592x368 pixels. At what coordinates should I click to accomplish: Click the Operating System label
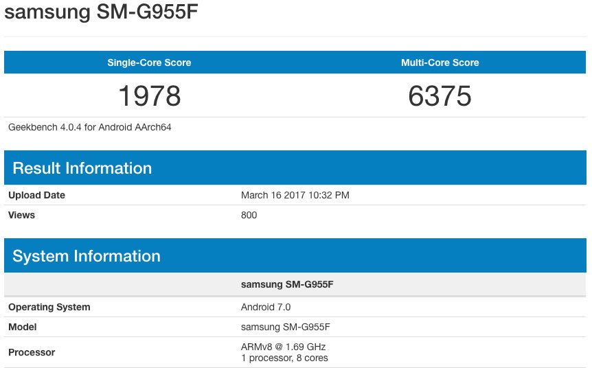(x=49, y=307)
